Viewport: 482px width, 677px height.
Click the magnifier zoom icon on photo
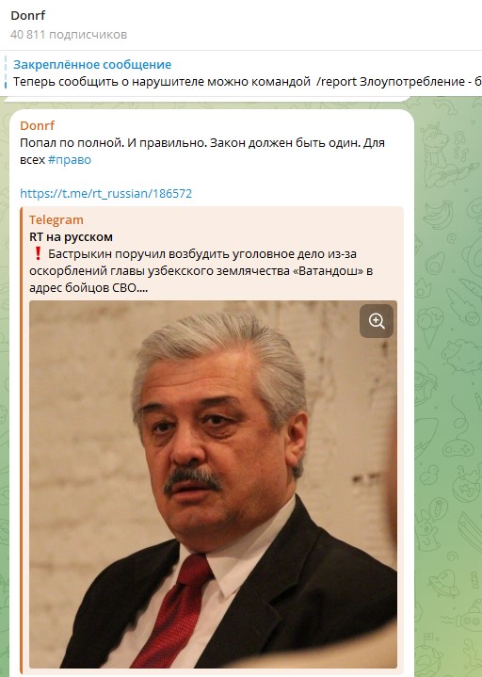(x=377, y=321)
